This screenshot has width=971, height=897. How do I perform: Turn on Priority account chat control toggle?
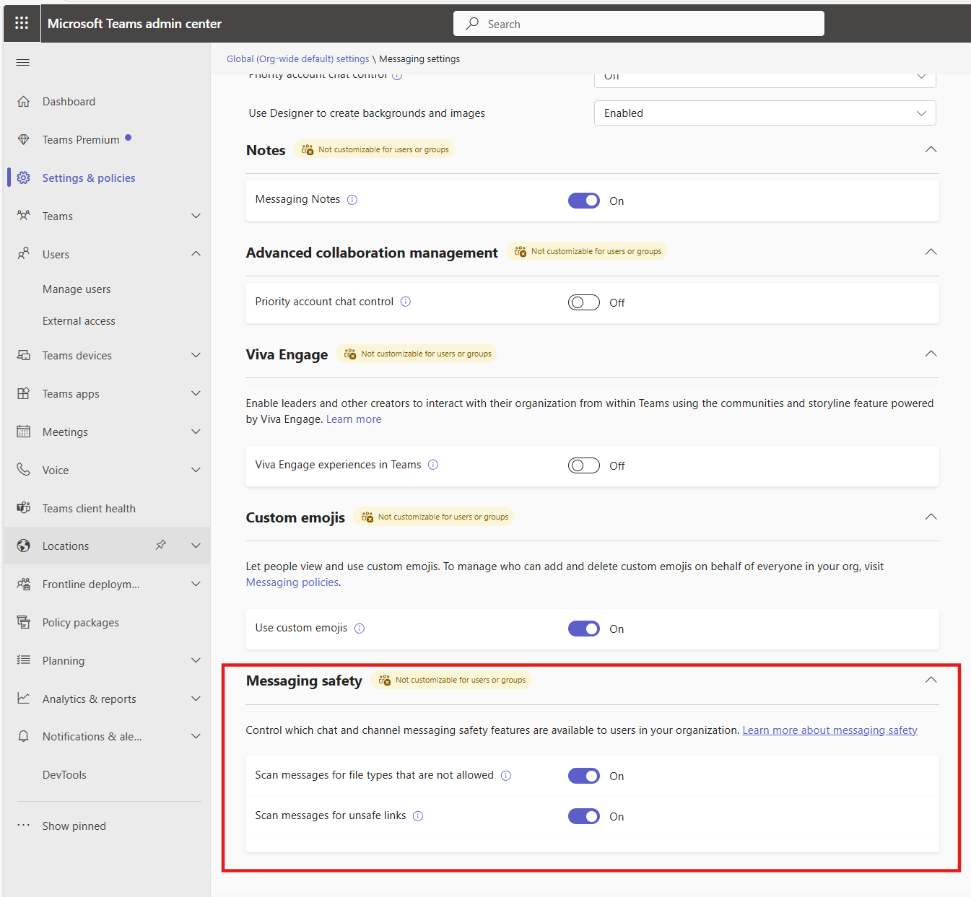click(584, 302)
